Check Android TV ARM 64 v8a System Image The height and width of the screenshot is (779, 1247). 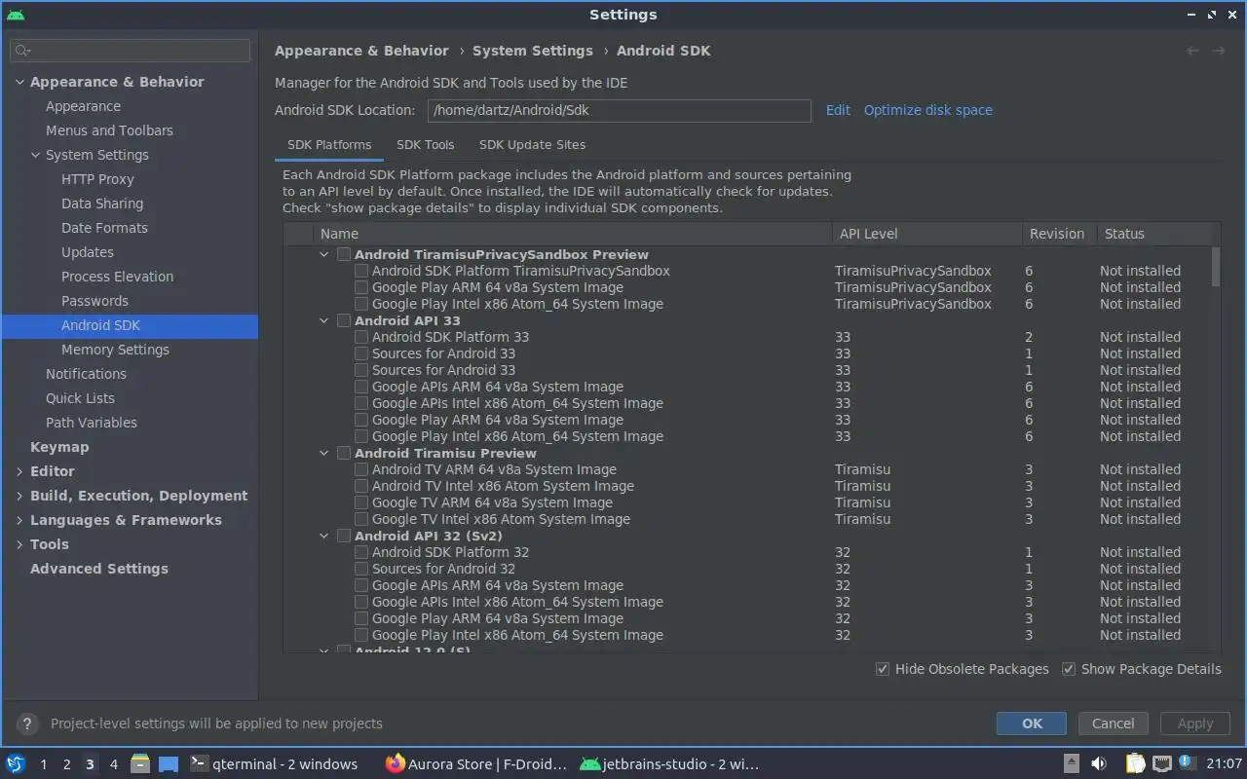tap(361, 469)
